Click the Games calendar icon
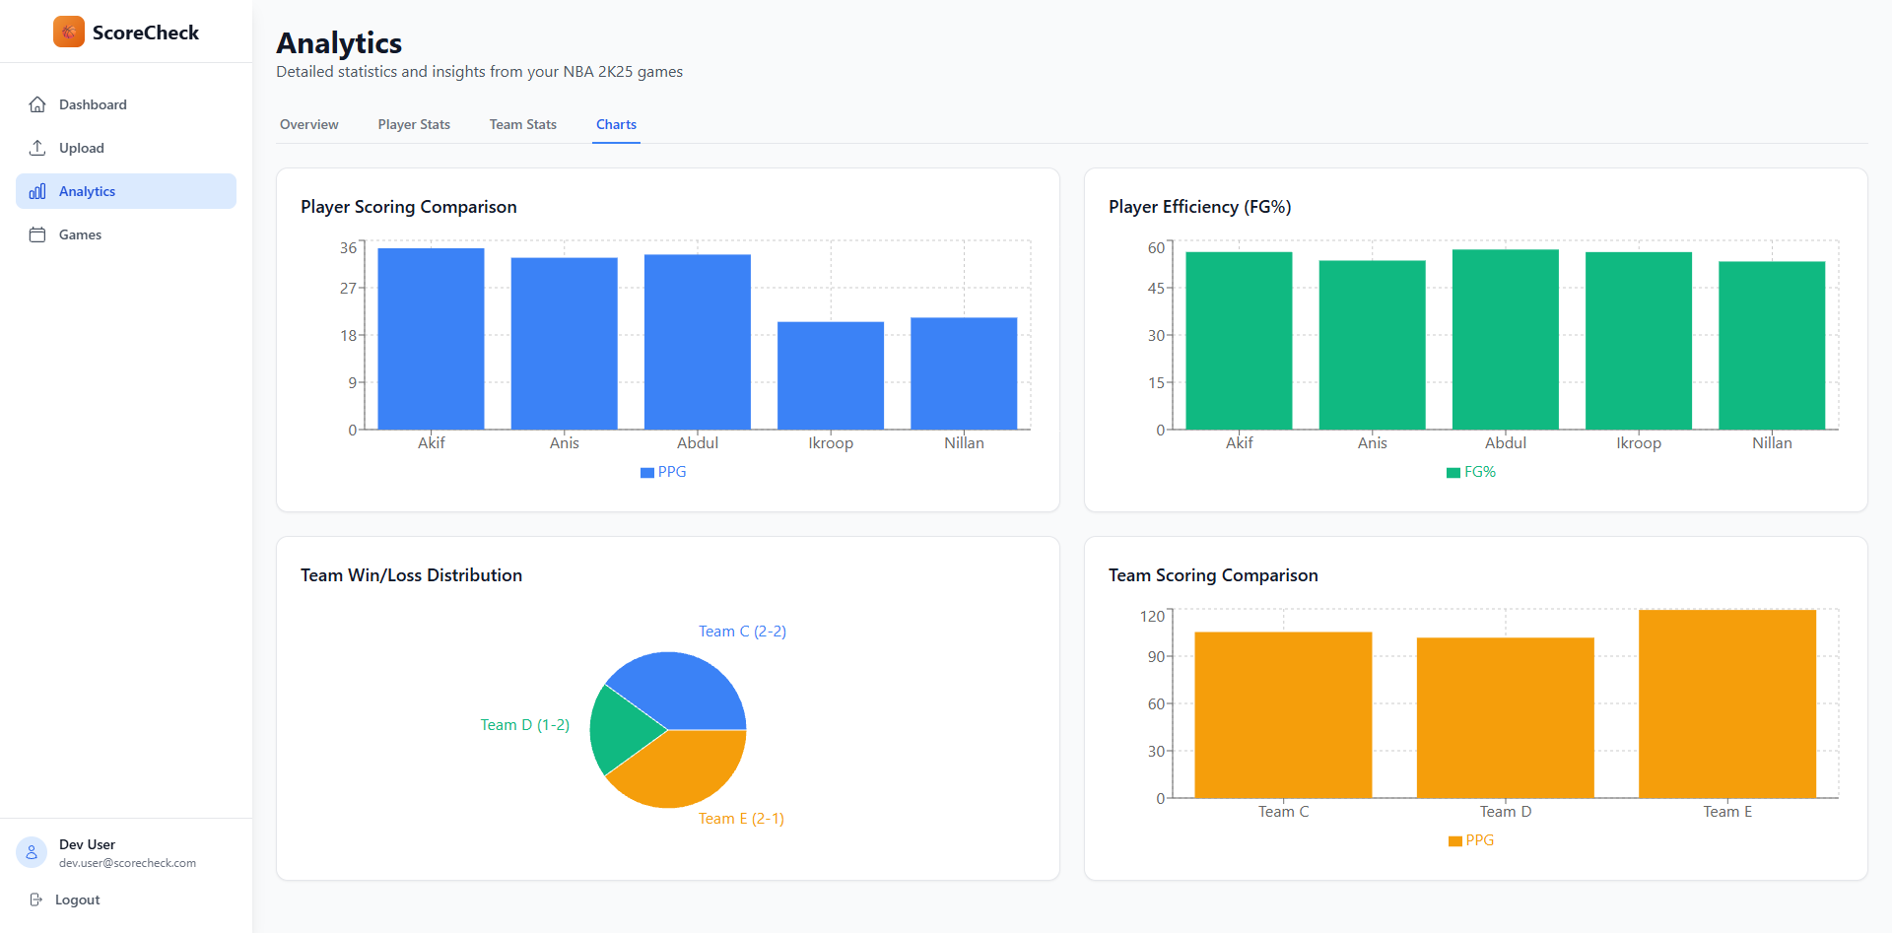Screen dimensions: 1892x933 tap(37, 234)
